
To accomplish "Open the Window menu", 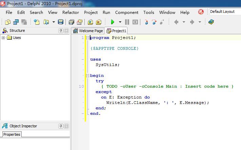I will tap(167, 13).
